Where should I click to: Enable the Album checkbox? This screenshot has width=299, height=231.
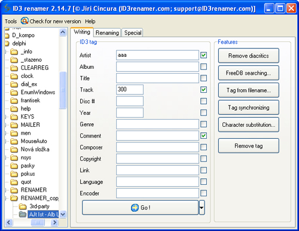(x=203, y=66)
